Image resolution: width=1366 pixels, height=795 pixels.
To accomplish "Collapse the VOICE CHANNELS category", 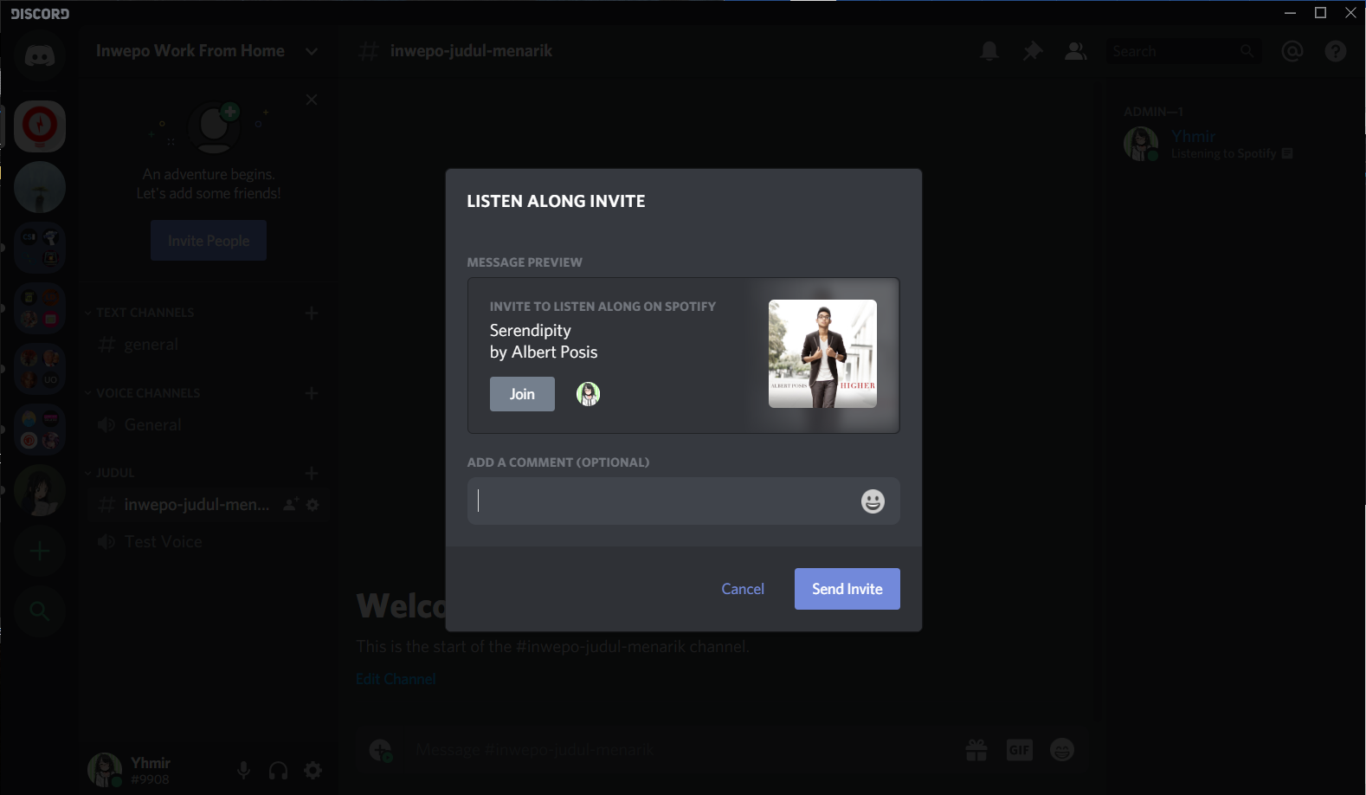I will 147,393.
